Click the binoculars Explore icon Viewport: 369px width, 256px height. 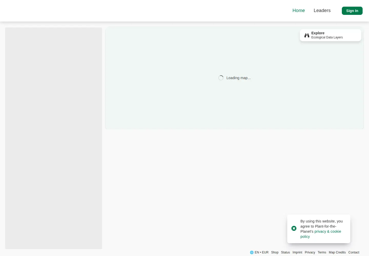pos(307,35)
